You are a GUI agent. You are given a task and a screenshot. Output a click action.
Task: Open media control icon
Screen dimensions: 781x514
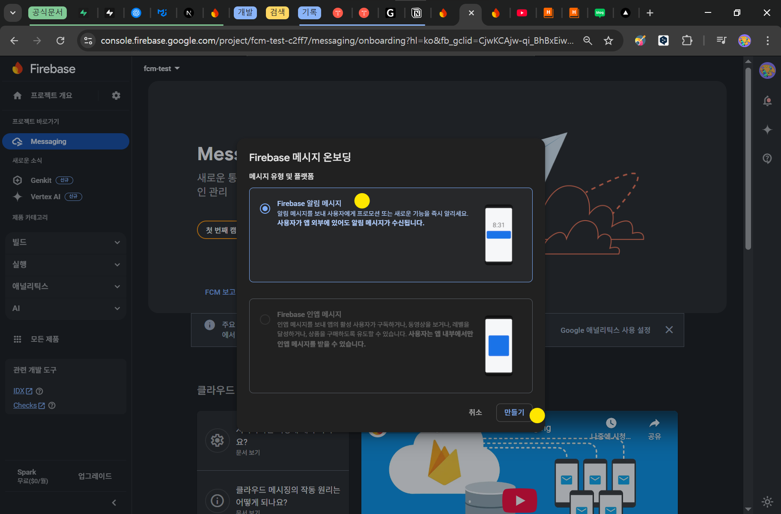click(721, 41)
